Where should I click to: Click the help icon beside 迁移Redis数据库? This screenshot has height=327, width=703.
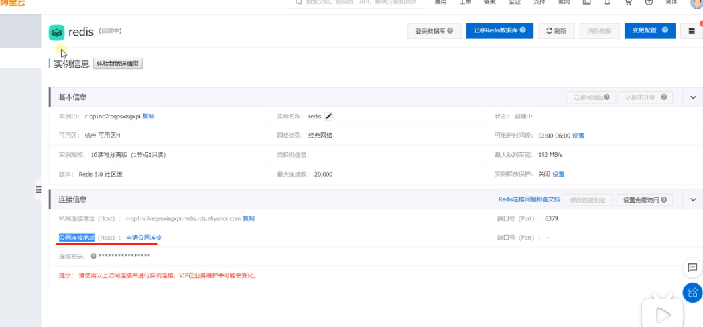tap(523, 30)
